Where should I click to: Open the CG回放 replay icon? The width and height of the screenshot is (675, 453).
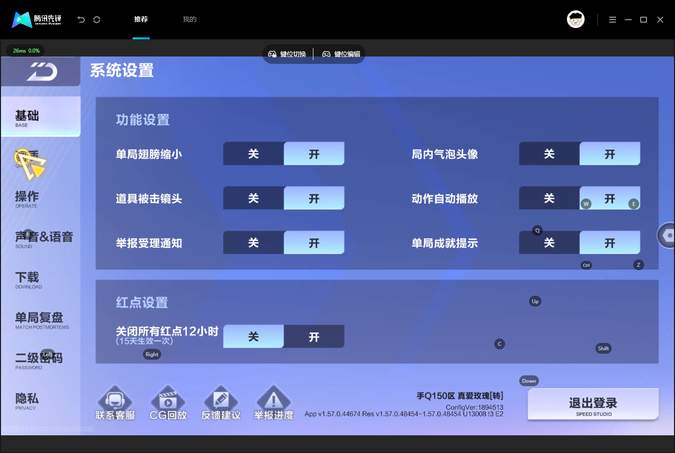[x=168, y=403]
